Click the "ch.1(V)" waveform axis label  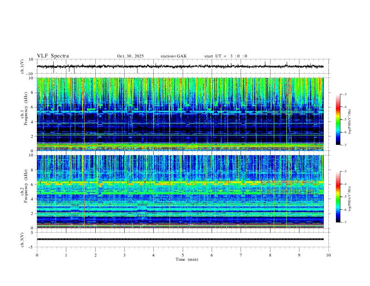[x=22, y=66]
